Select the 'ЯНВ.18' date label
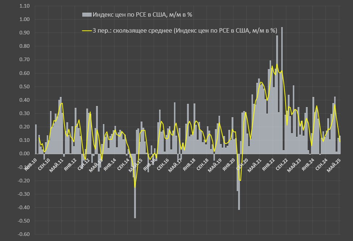Viewport: 353px width, 241px height. 189,165
